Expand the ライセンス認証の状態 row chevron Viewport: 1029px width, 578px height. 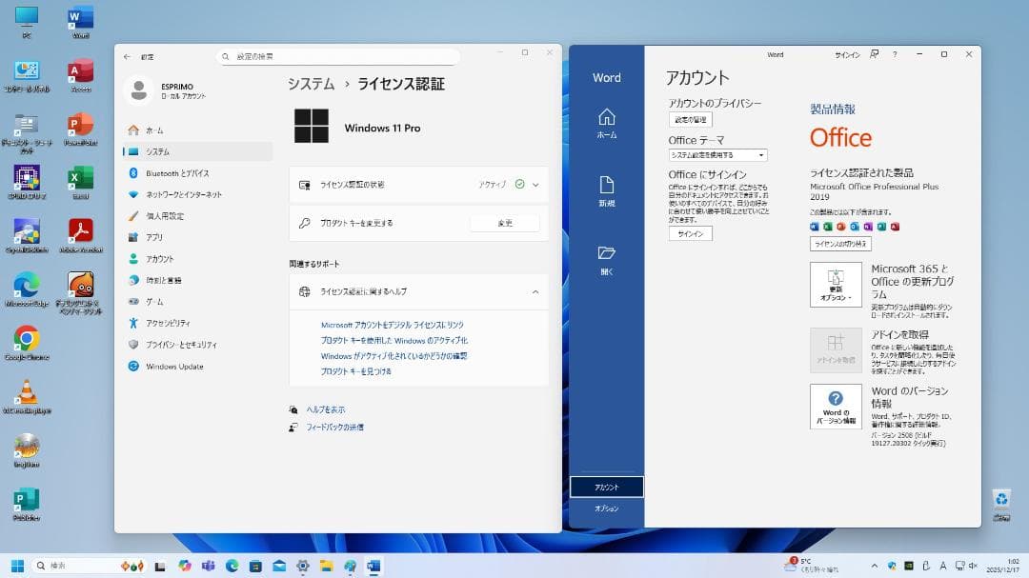click(x=535, y=184)
